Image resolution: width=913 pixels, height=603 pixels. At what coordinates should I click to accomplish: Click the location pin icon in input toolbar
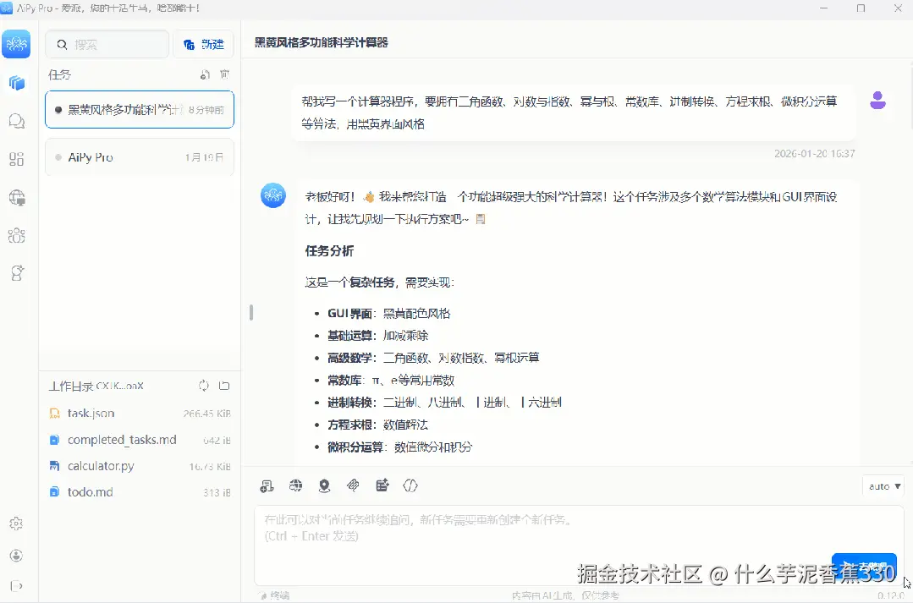[x=324, y=485]
